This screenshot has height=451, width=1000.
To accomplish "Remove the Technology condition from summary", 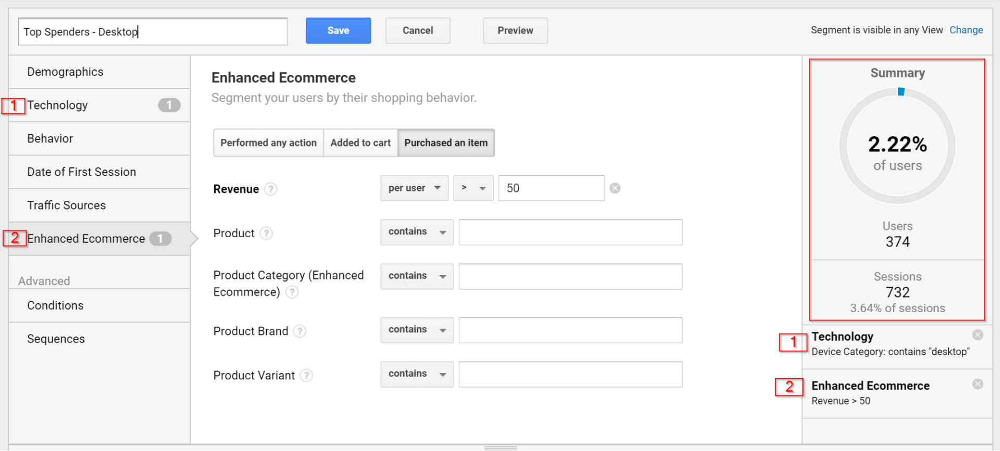I will click(x=978, y=335).
